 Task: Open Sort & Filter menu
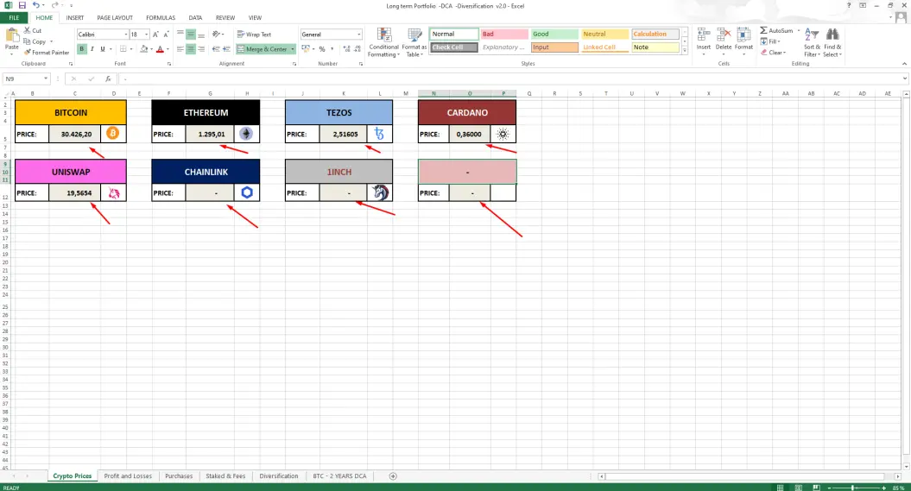(812, 43)
